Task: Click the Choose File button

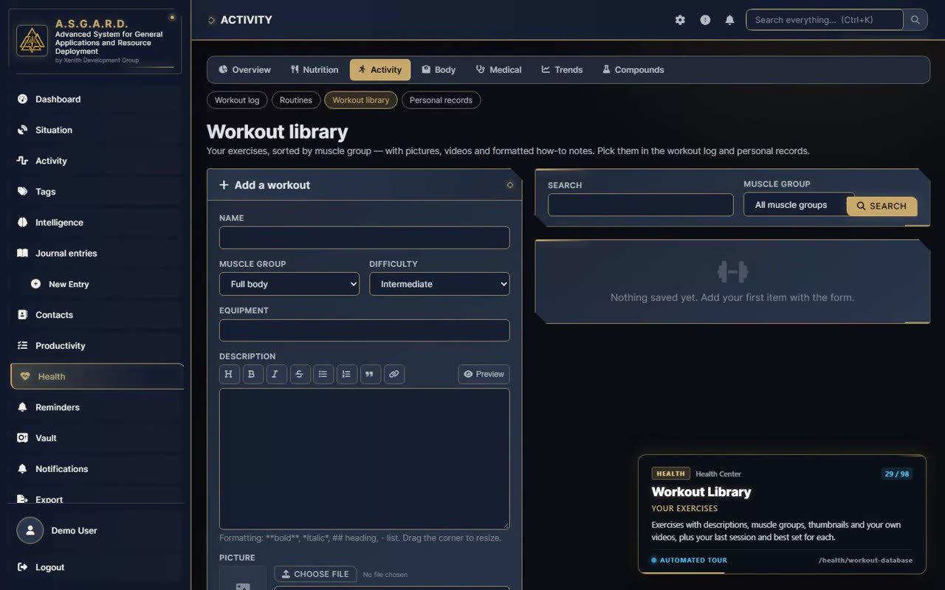Action: pyautogui.click(x=315, y=574)
